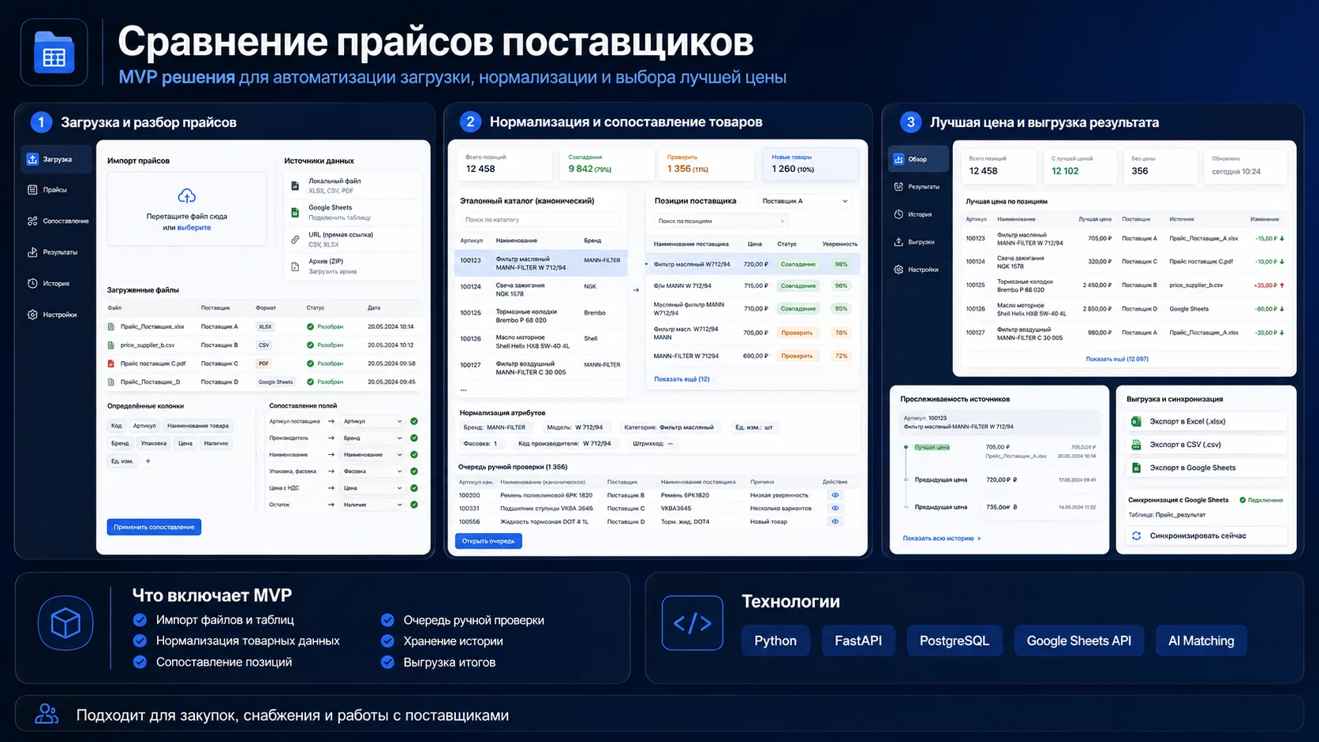This screenshot has width=1319, height=742.
Task: Click the Google Sheets source icon
Action: [x=295, y=213]
